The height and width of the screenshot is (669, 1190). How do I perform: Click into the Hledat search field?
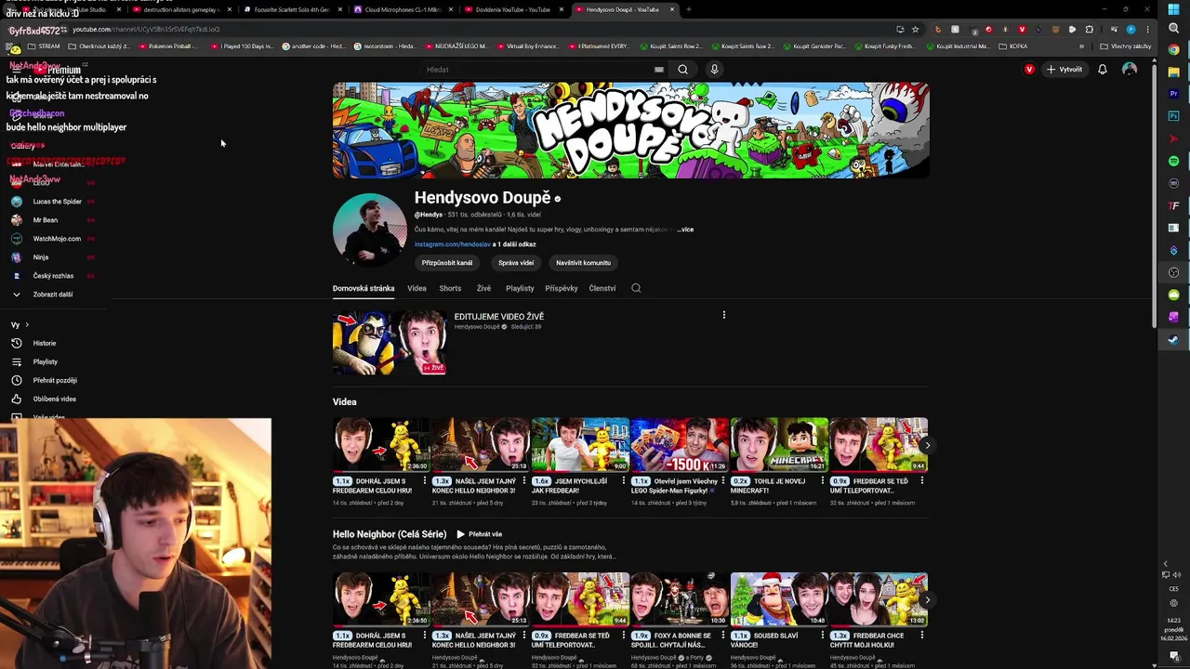click(539, 69)
